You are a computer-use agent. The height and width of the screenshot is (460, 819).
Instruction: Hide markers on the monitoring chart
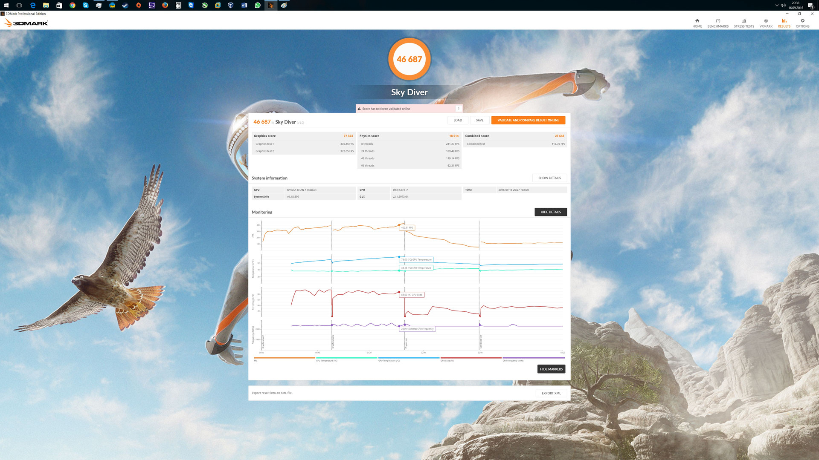click(551, 369)
